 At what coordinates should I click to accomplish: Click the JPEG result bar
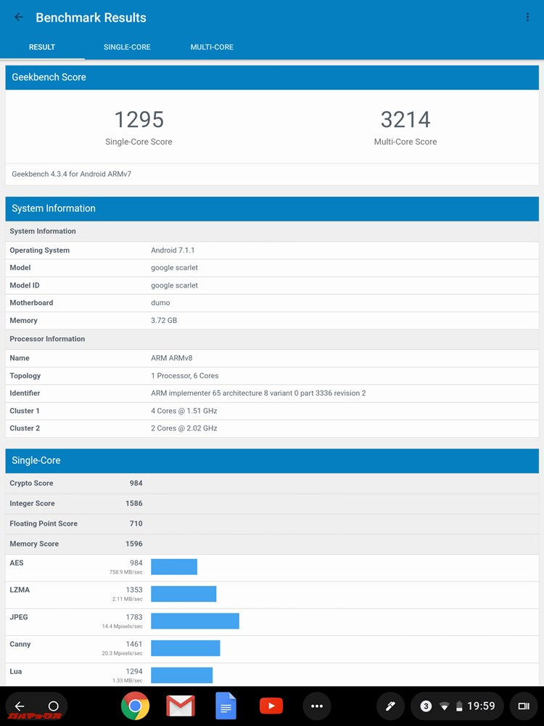[x=194, y=621]
